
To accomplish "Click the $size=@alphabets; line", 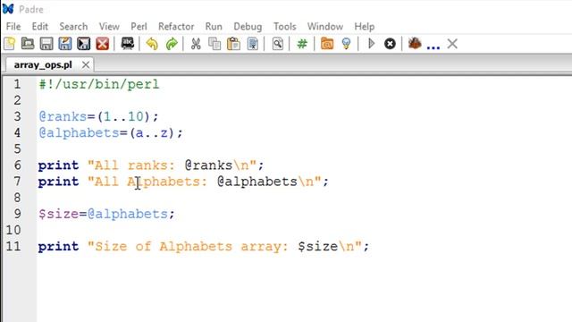I will click(106, 214).
